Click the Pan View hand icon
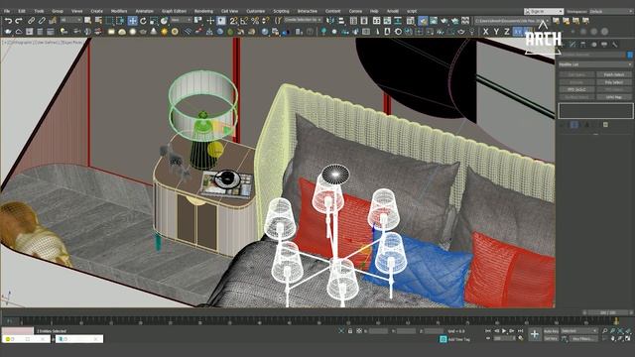 pos(613,339)
